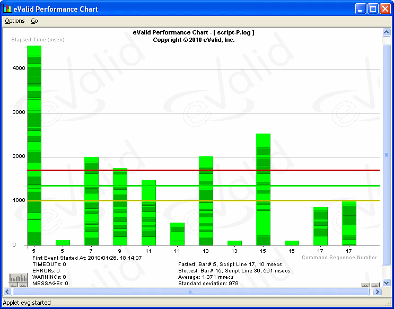
Task: Click the single left-arrow step-back icon
Action: click(x=14, y=285)
